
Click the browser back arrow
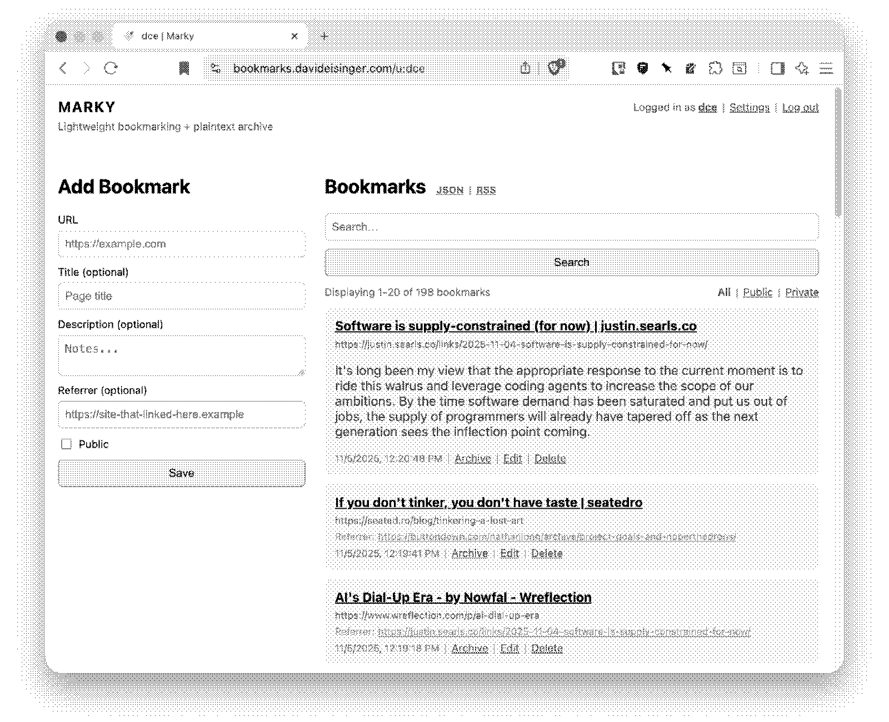pyautogui.click(x=63, y=68)
